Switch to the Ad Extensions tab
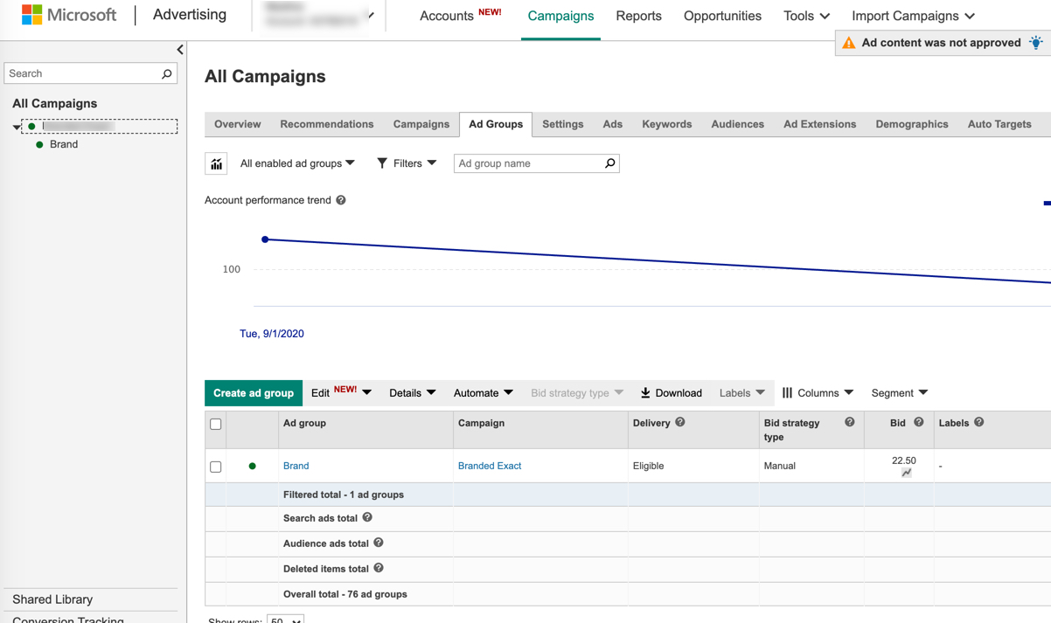Image resolution: width=1051 pixels, height=623 pixels. 819,124
